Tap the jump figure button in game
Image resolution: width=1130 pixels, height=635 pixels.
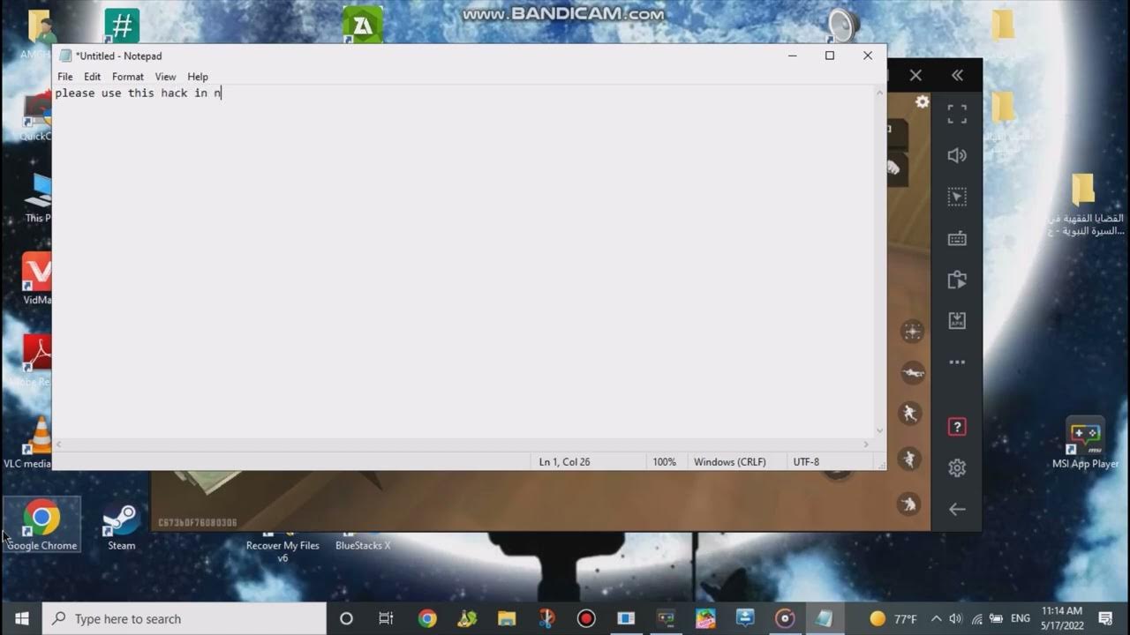(909, 459)
